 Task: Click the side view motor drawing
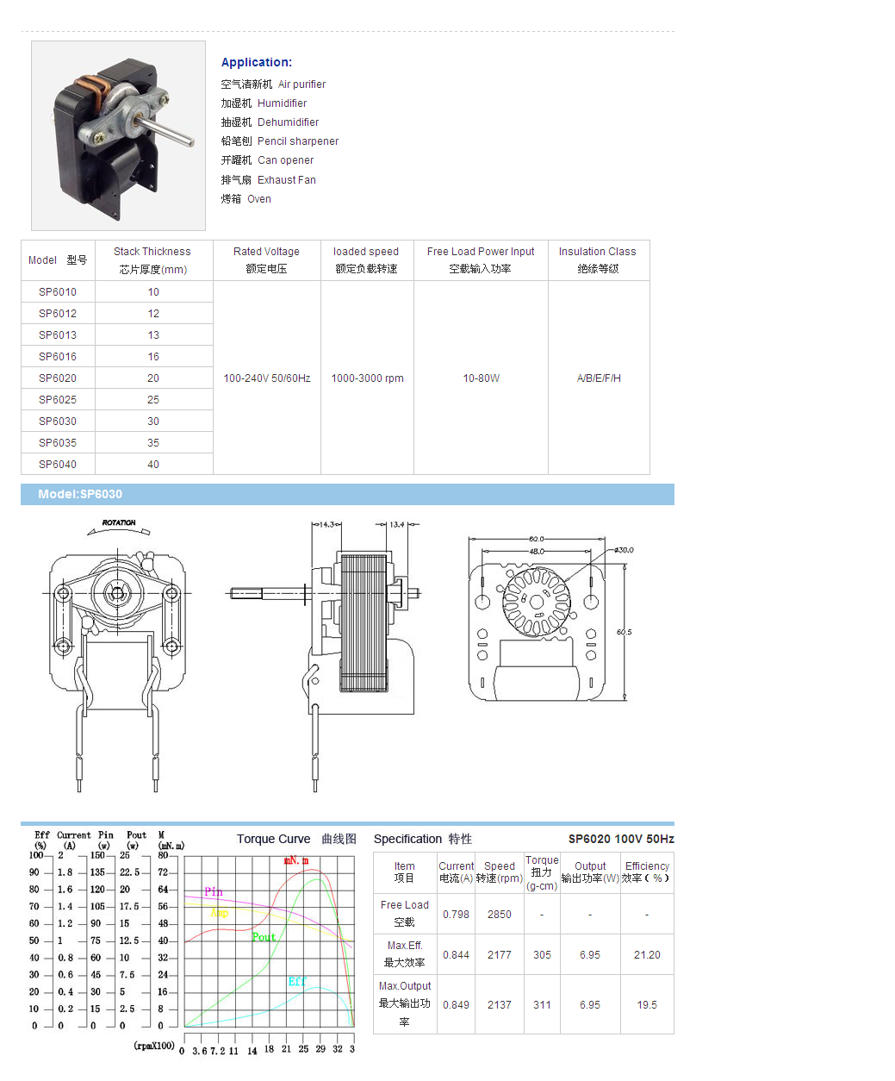pos(324,655)
